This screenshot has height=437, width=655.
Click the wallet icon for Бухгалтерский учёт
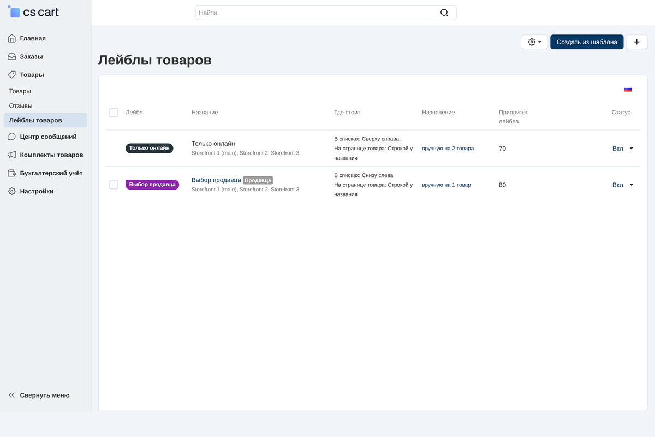click(x=12, y=173)
